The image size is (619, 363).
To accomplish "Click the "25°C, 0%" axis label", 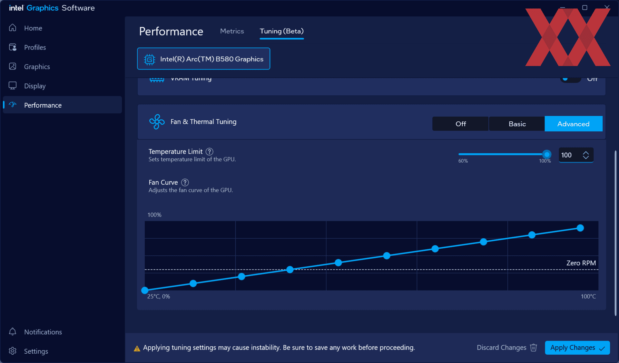I will coord(159,296).
